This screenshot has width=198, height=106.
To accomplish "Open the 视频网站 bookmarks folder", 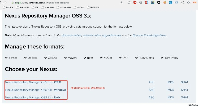I will [8, 7].
